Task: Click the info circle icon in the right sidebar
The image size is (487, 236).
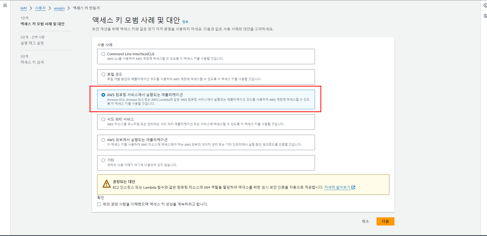Action: [x=485, y=5]
